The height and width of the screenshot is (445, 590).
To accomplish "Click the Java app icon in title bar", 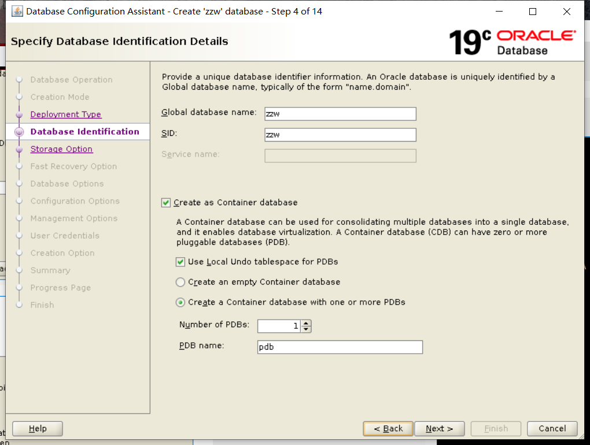I will [x=17, y=12].
